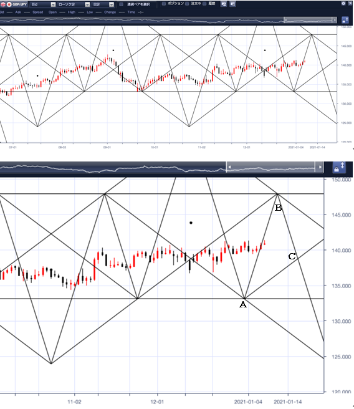Click the lower overview range slider window
This screenshot has height=409, width=354.
274,167
